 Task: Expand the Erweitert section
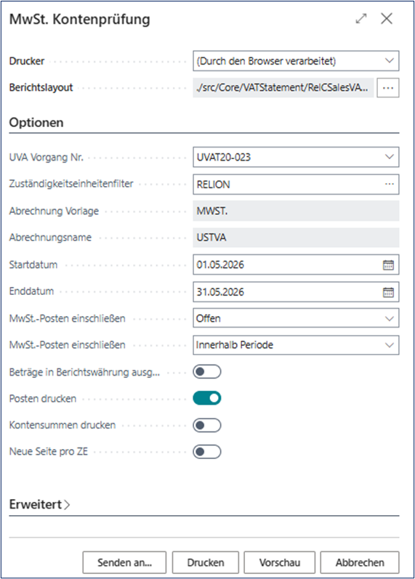39,504
